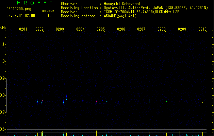Click the 0.9 frequency axis label

(x=3, y=78)
